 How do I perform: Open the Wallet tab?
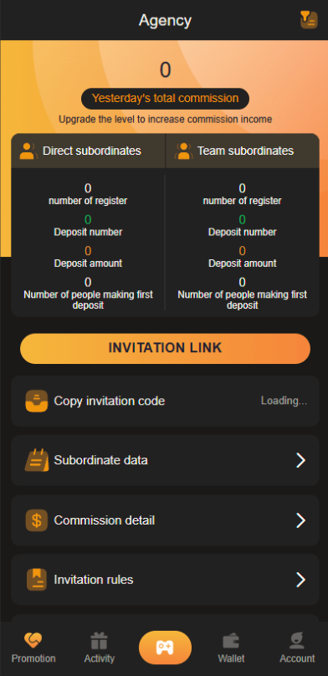(231, 648)
